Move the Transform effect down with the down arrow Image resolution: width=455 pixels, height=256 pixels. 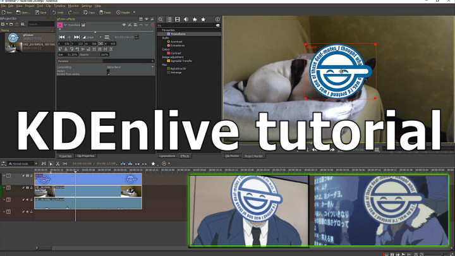[x=147, y=25]
